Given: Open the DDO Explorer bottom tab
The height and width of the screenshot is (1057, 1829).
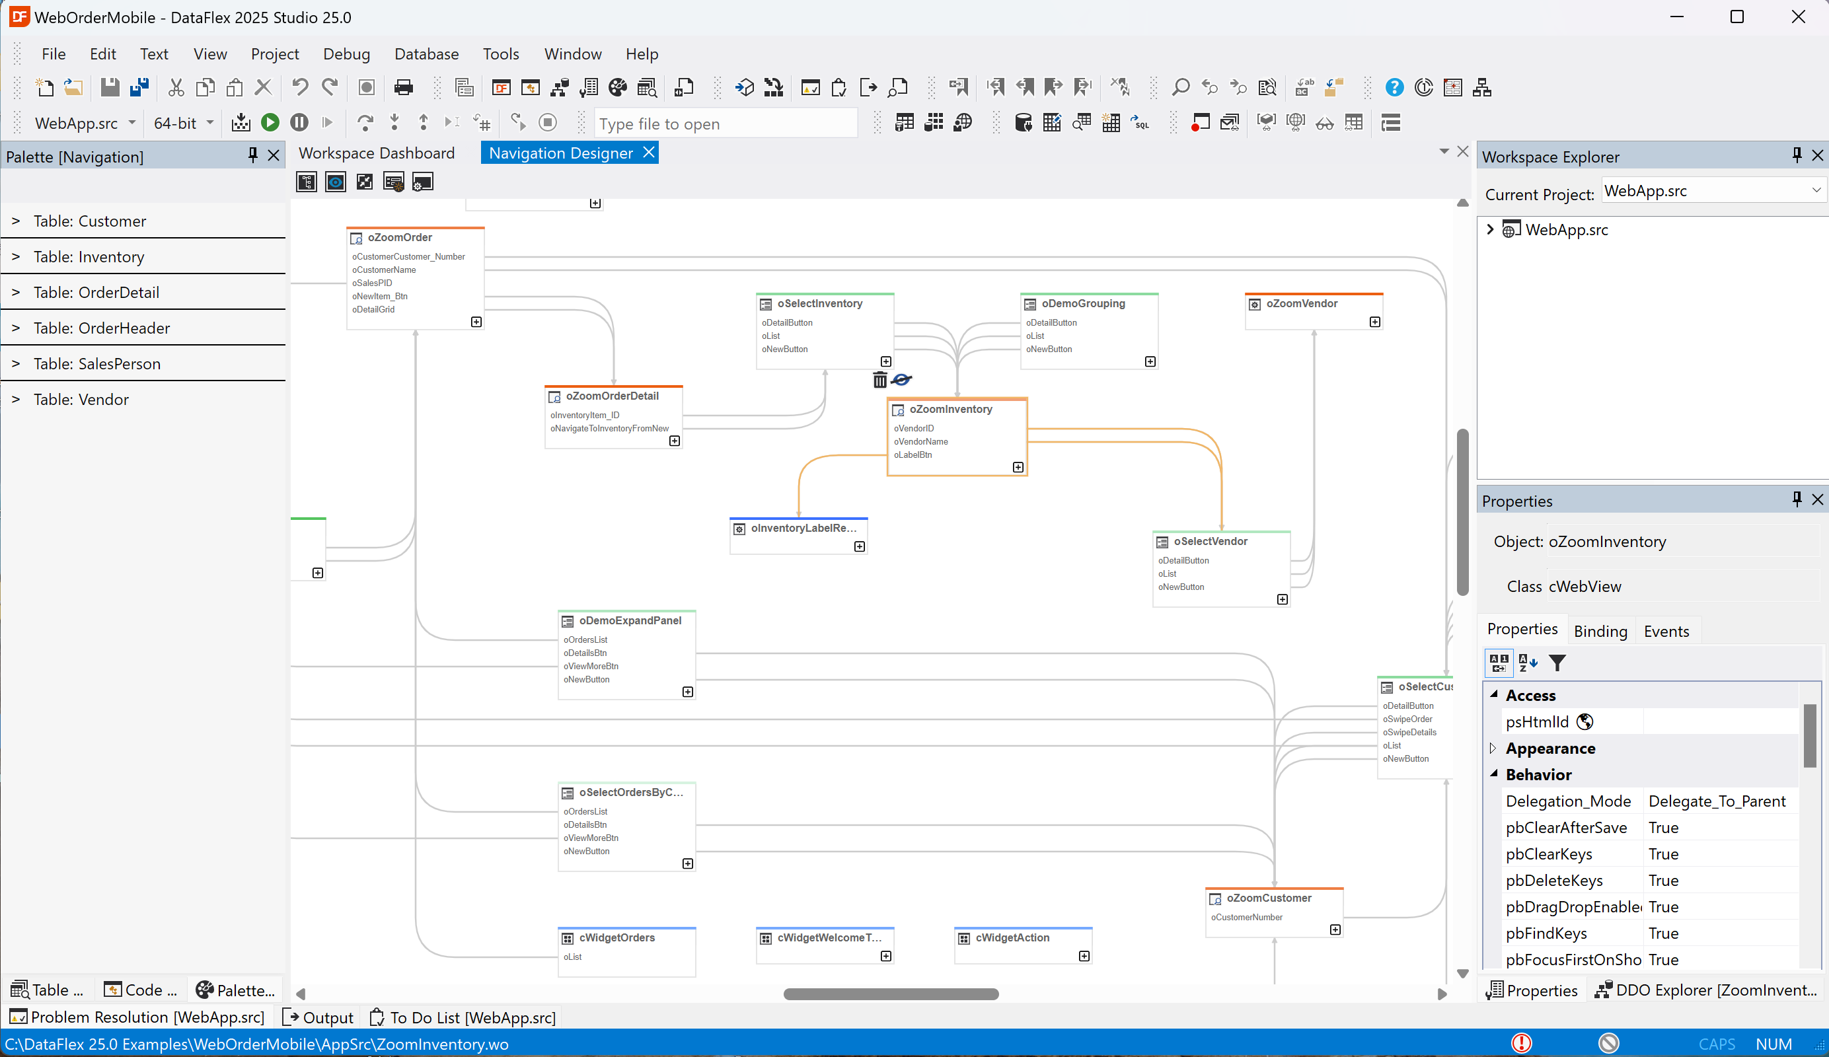Looking at the screenshot, I should coord(1706,990).
